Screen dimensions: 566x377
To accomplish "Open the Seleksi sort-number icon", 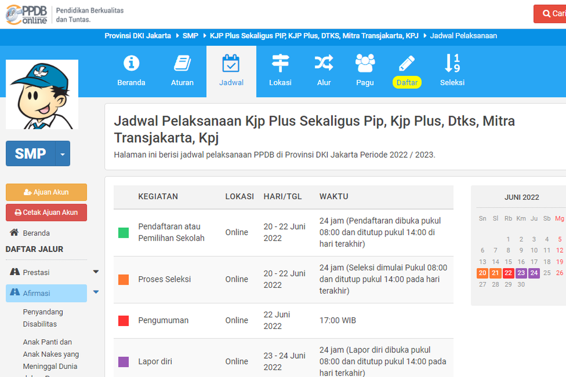I will pos(452,63).
